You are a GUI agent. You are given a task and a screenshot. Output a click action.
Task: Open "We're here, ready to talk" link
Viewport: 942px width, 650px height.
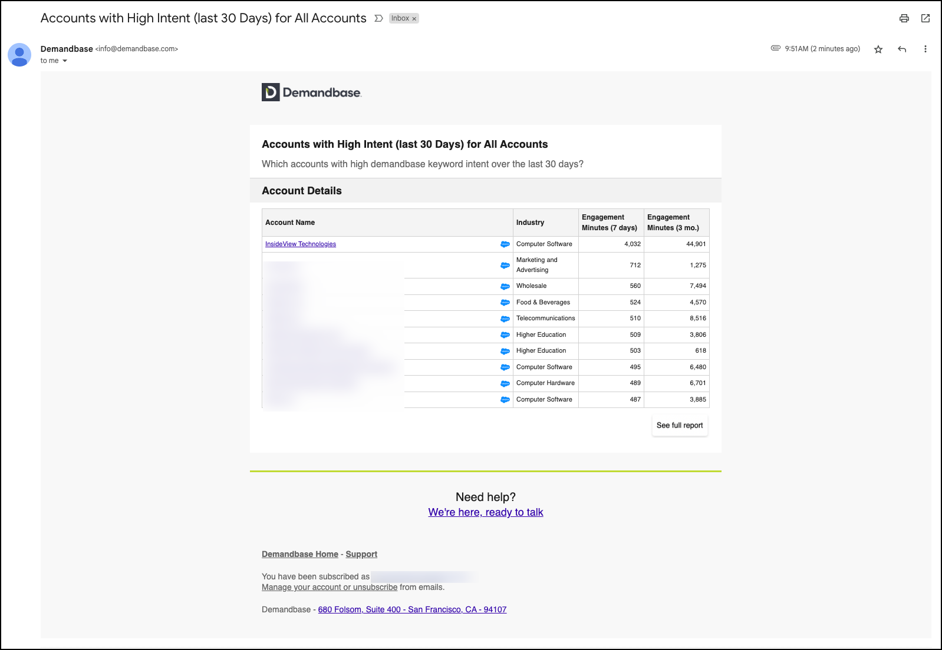(486, 512)
